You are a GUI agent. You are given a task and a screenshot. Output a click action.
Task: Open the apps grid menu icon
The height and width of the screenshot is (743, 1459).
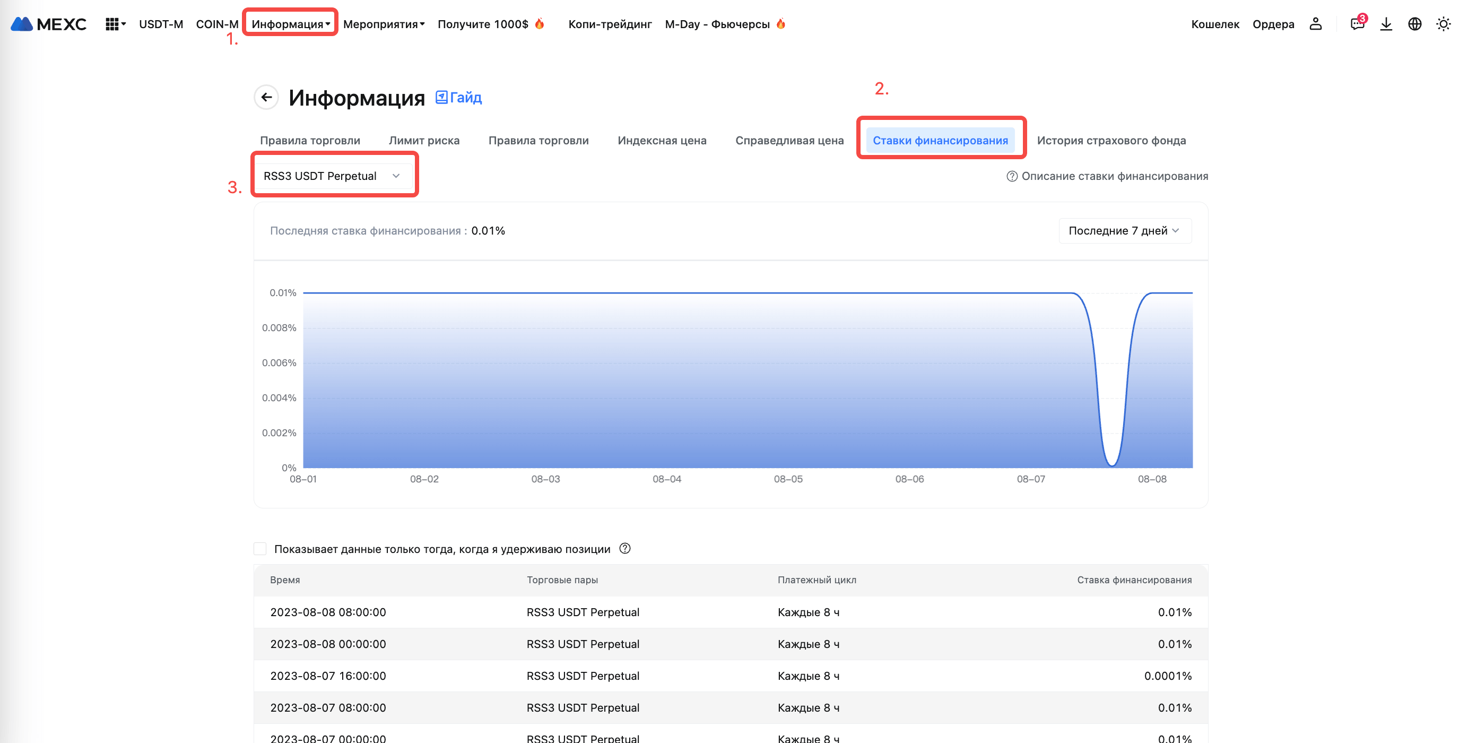[x=112, y=24]
